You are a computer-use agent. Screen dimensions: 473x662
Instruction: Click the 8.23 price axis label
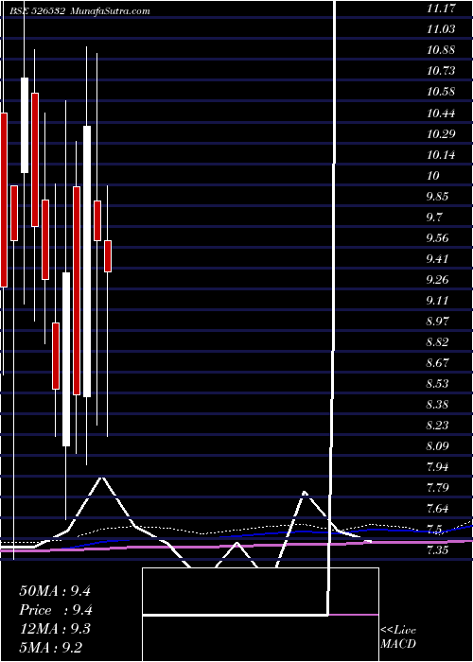click(x=437, y=426)
